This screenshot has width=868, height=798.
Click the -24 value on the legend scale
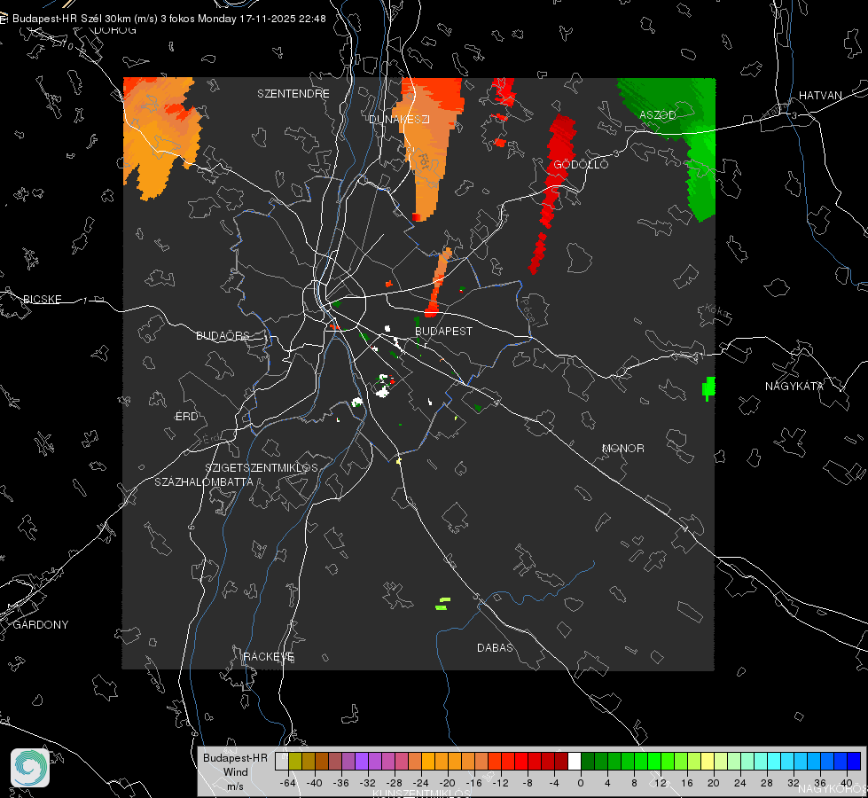click(x=421, y=783)
